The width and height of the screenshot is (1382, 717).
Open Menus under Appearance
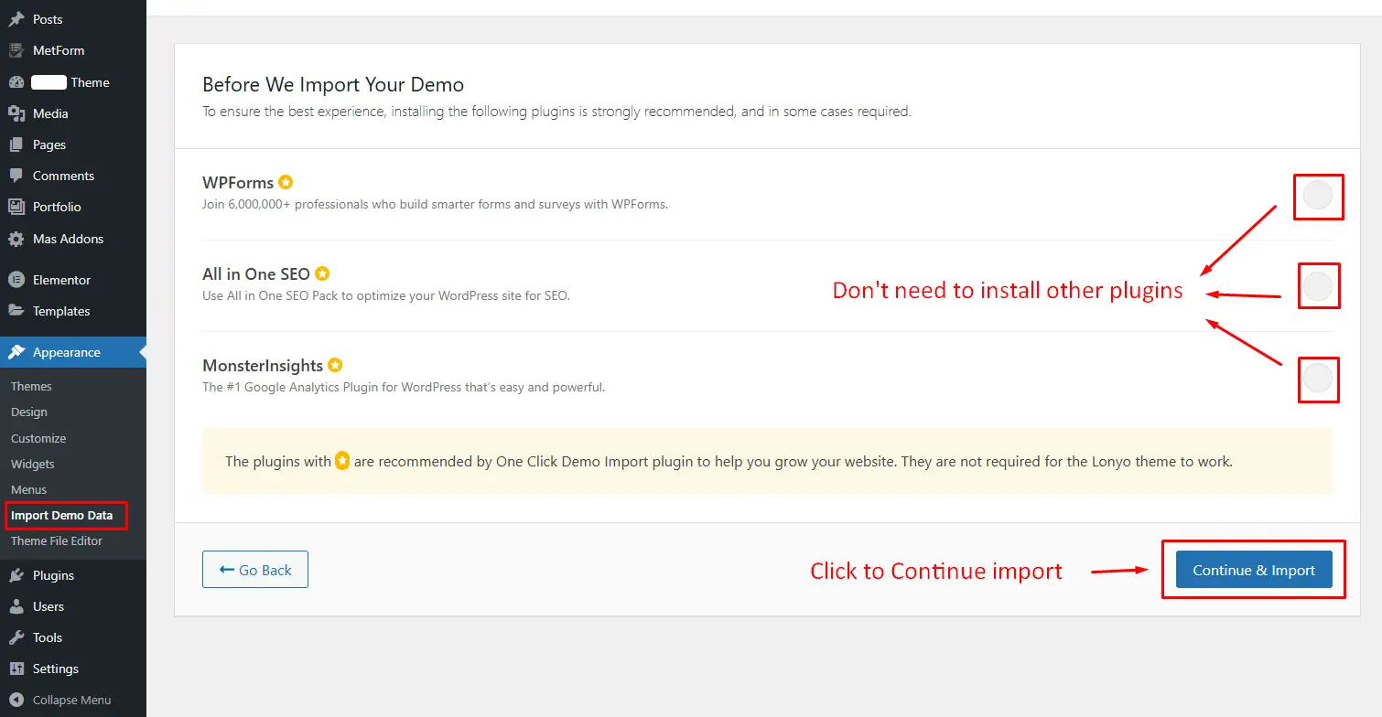click(29, 489)
